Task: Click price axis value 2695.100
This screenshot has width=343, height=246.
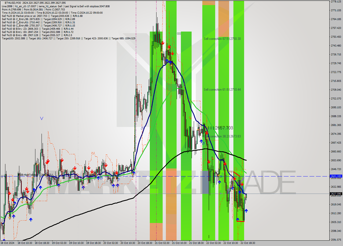Action: point(336,107)
